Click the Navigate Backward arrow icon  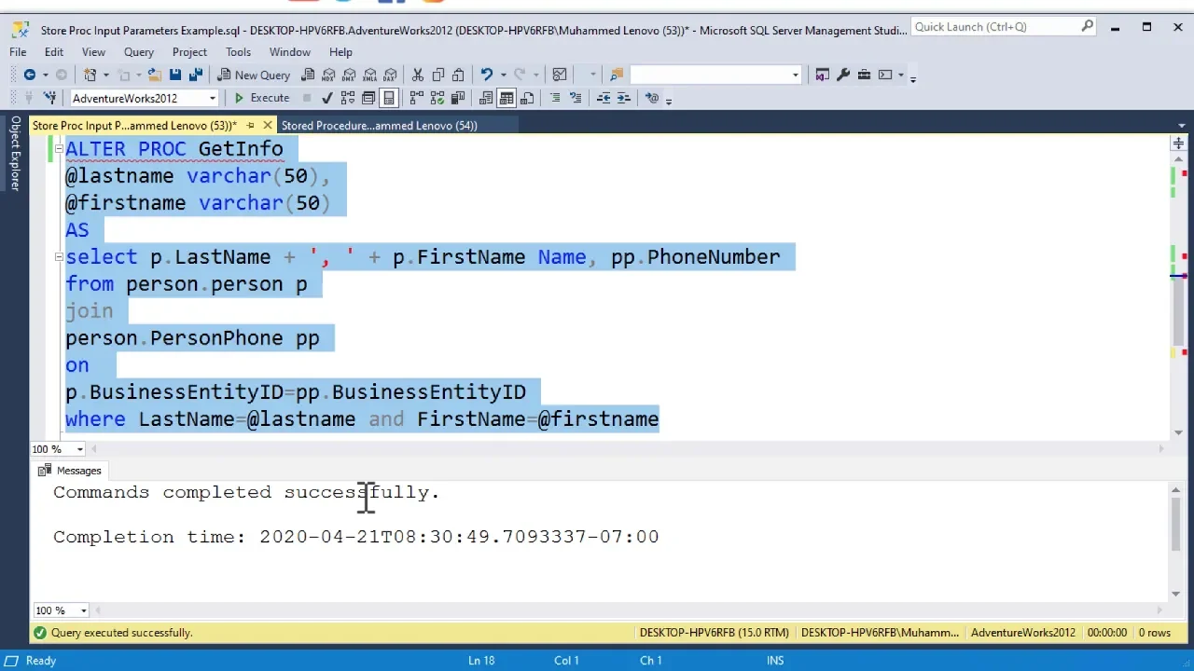point(30,75)
